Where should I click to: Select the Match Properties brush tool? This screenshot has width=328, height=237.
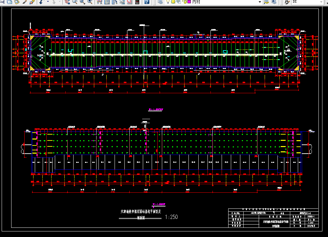point(25,2)
